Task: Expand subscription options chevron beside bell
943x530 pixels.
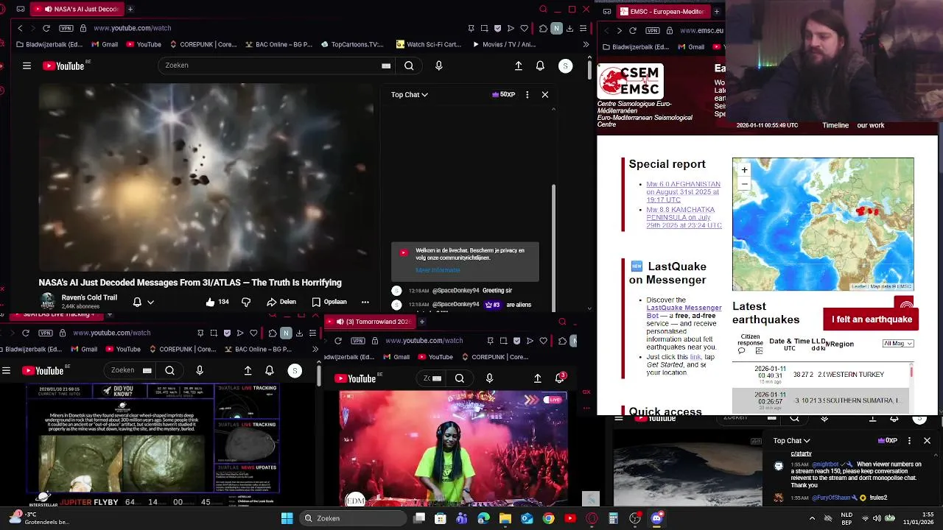Action: 150,302
